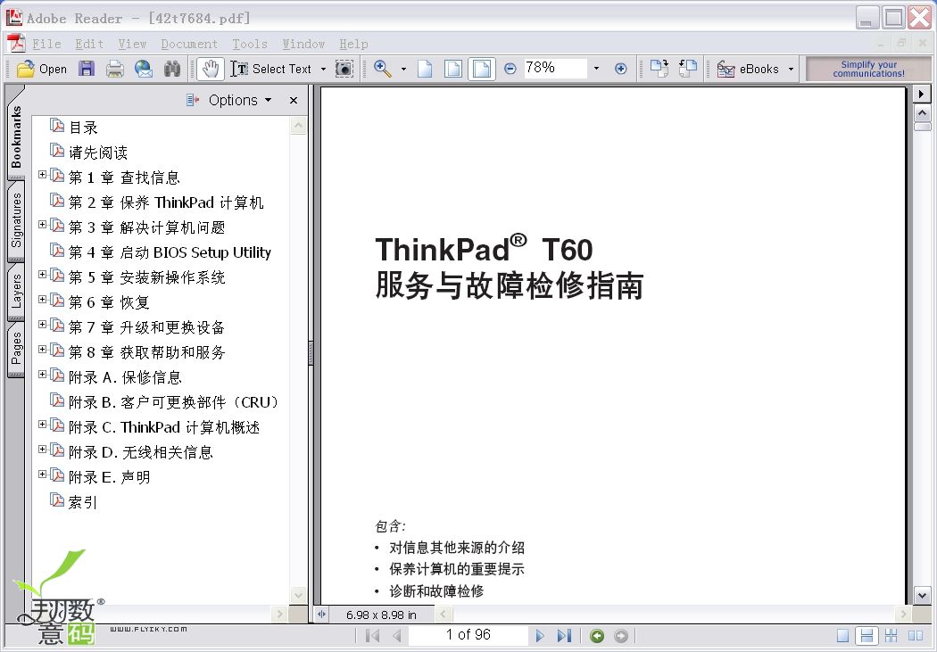Image resolution: width=937 pixels, height=652 pixels.
Task: Open the Window menu
Action: tap(303, 44)
